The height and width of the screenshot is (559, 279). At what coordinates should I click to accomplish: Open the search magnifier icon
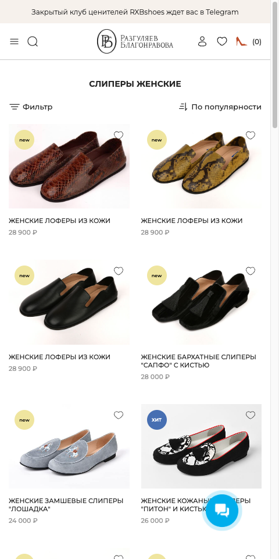click(33, 42)
